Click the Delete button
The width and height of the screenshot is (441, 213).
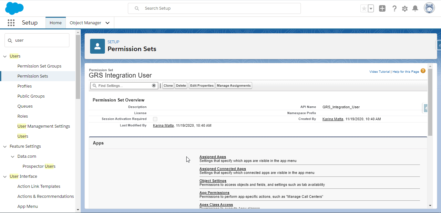click(x=181, y=86)
